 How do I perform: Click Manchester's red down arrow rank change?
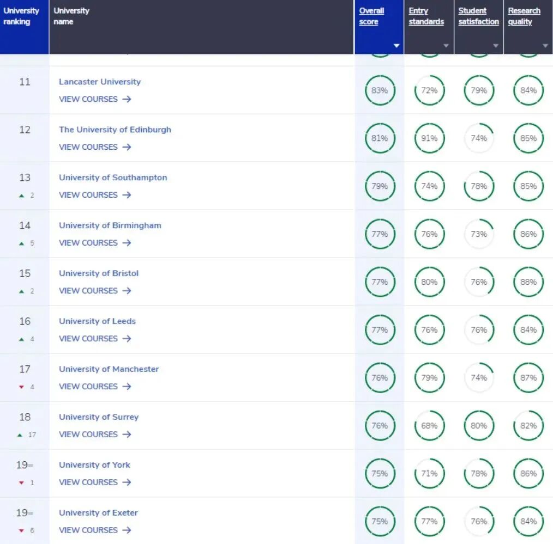pyautogui.click(x=21, y=387)
